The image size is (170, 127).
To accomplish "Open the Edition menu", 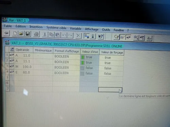I will pyautogui.click(x=21, y=26).
